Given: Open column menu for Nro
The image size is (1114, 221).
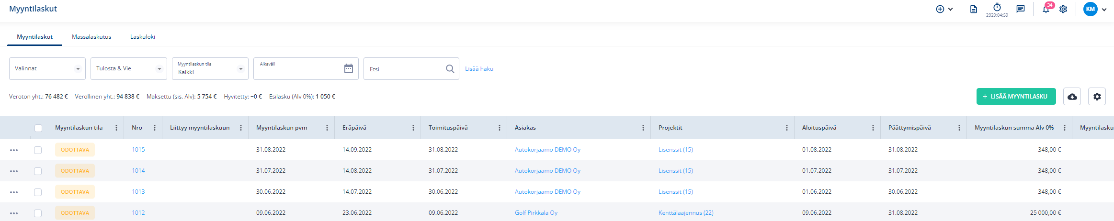Looking at the screenshot, I should point(155,128).
